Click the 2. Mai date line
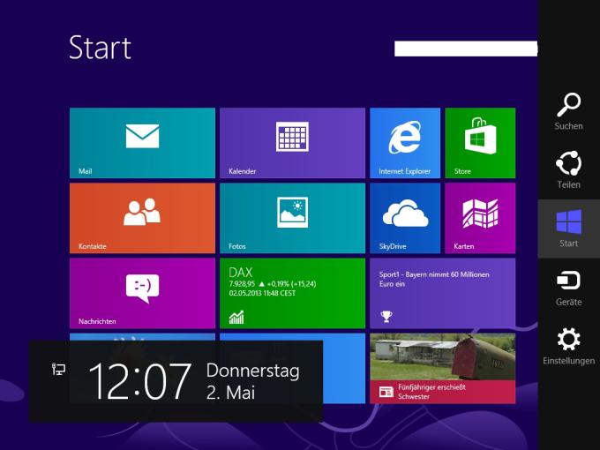Image resolution: width=600 pixels, height=450 pixels. point(231,393)
